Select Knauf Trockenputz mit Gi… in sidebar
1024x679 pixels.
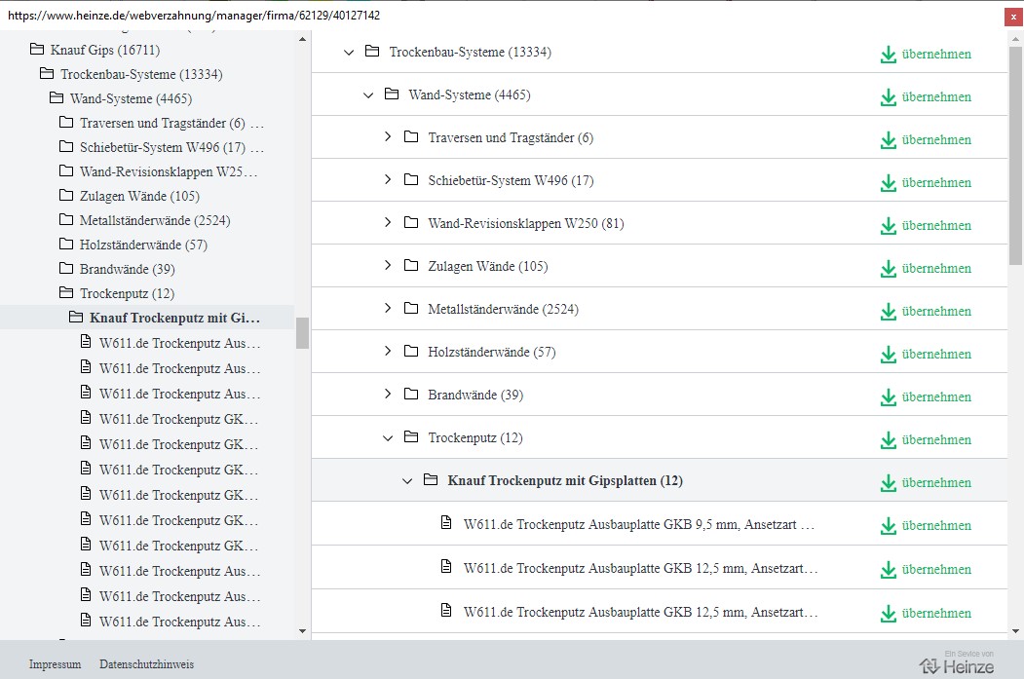(x=174, y=318)
